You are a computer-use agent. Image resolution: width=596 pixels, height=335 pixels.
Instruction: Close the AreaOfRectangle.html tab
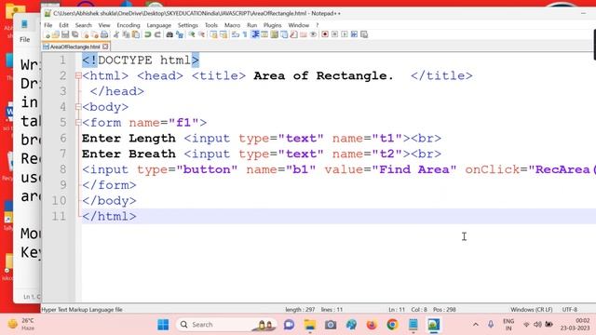(105, 47)
